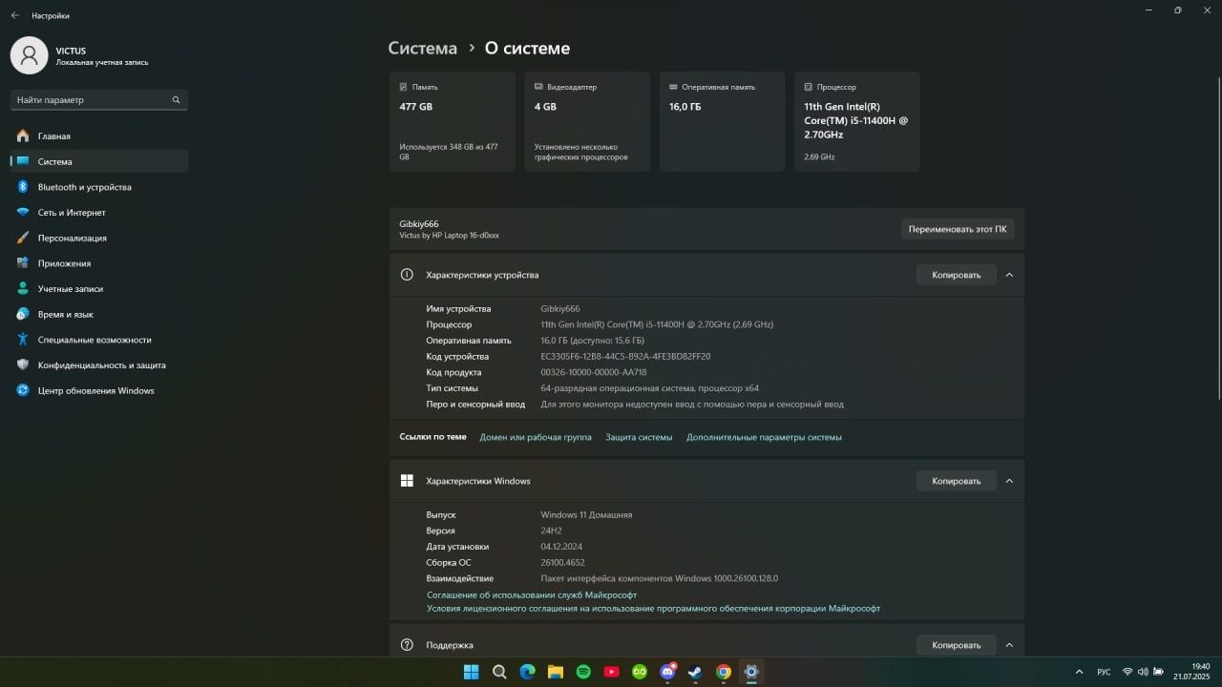Screen dimensions: 1222x687
Task: Open Steam from the taskbar
Action: 695,672
